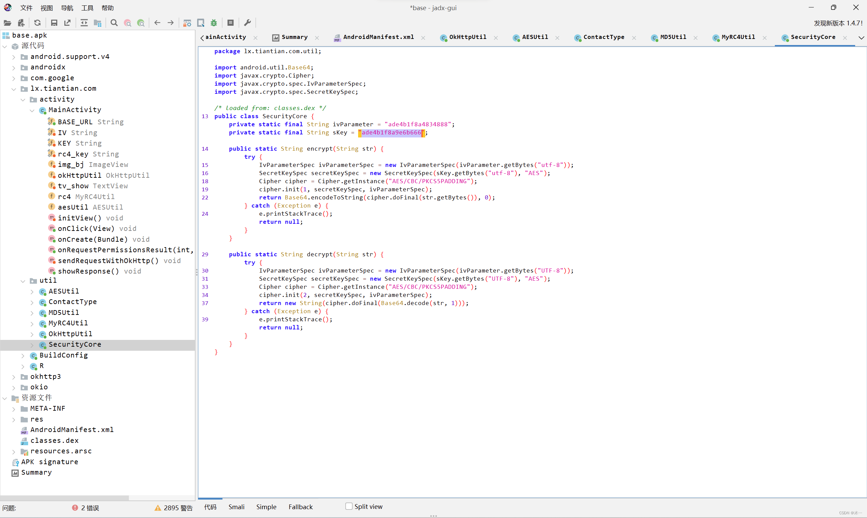867x518 pixels.
Task: Click the open file toolbar icon
Action: tap(7, 23)
